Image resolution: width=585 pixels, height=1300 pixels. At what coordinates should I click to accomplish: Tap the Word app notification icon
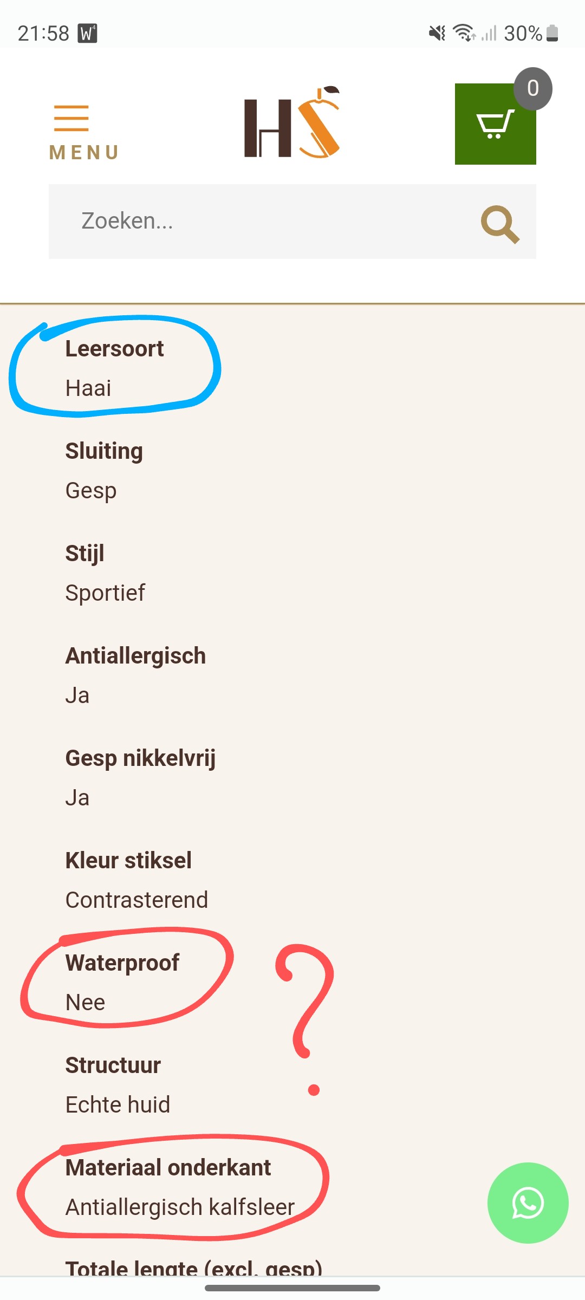[x=87, y=33]
